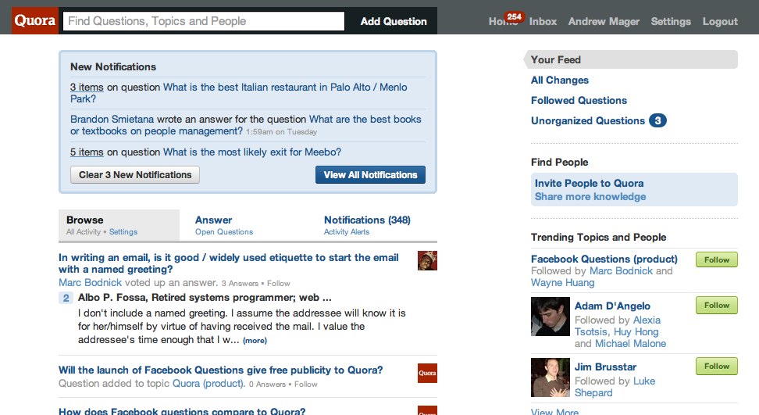The image size is (759, 415).
Task: Open the 254 Home notification badge
Action: [514, 16]
